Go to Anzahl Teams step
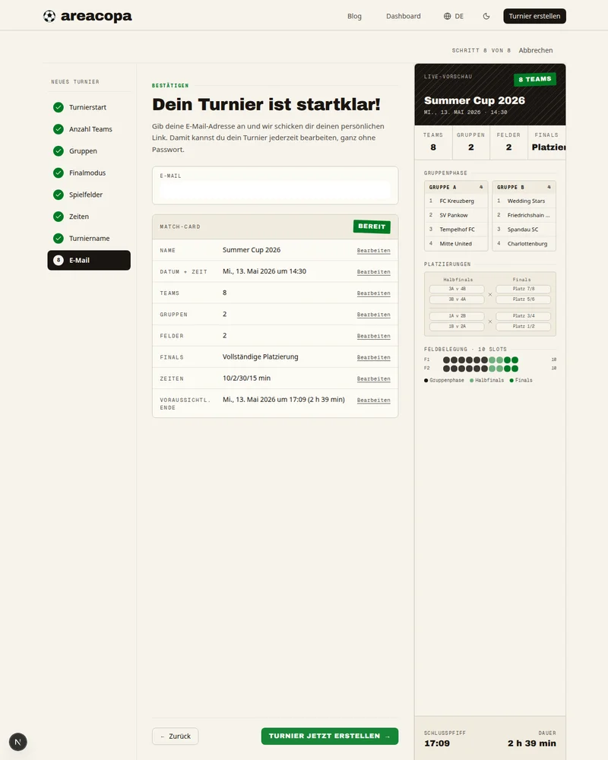The width and height of the screenshot is (608, 760). click(89, 129)
